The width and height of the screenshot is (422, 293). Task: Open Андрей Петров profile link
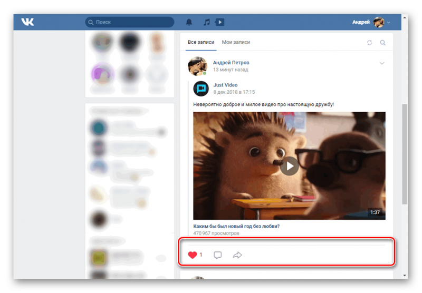tap(231, 63)
